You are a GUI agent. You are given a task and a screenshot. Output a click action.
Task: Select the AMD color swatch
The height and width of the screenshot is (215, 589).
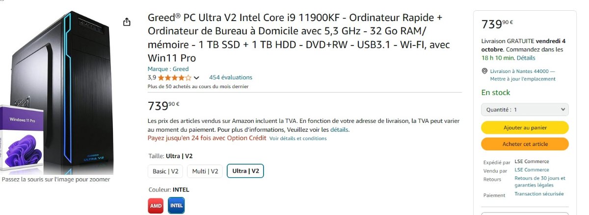tap(156, 206)
